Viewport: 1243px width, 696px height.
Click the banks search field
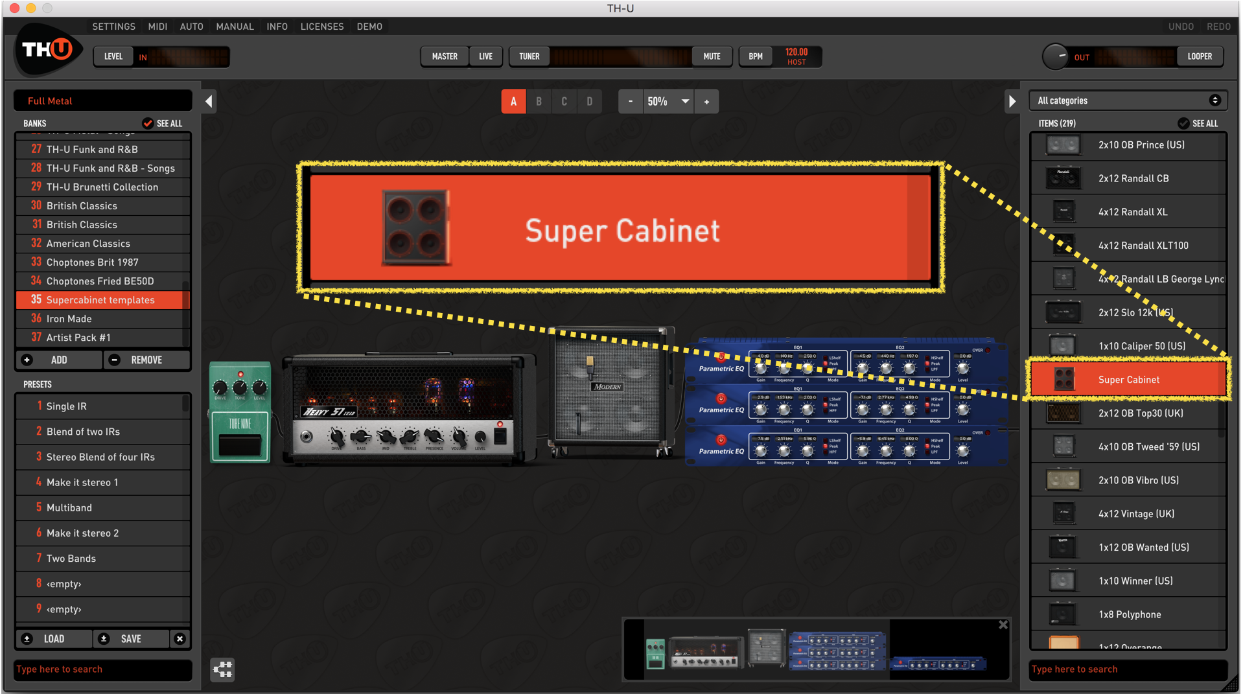(x=103, y=669)
